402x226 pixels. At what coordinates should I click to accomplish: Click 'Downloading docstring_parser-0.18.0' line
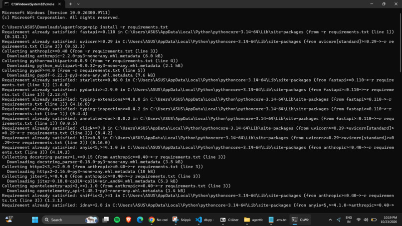95,162
